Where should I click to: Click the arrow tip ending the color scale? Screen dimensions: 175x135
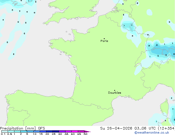click(x=89, y=132)
